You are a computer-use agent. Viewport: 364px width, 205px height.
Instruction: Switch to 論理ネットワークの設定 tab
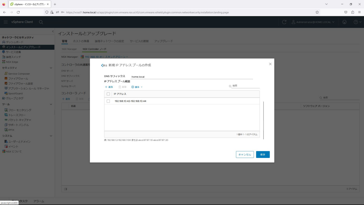tap(110, 41)
